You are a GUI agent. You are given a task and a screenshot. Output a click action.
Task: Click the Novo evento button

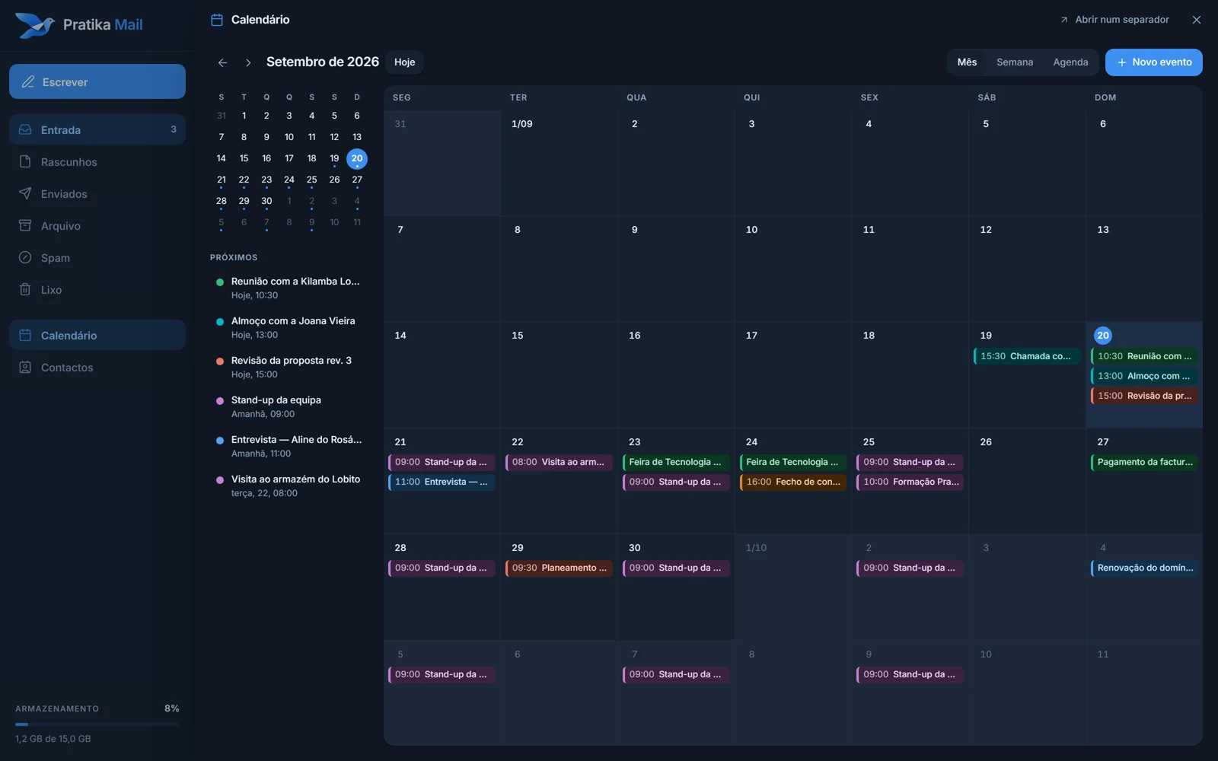(1154, 62)
